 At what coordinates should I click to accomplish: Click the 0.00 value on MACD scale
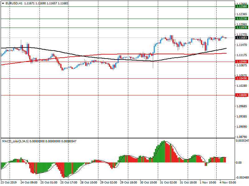pos(239,162)
